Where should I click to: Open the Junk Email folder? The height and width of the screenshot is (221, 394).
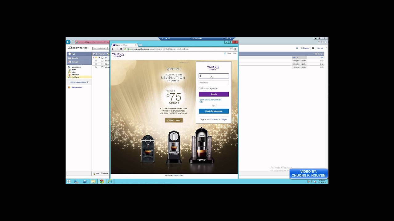74,75
